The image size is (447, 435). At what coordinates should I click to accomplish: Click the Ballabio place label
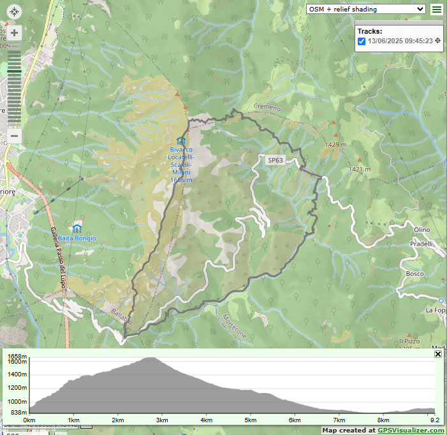(x=121, y=317)
